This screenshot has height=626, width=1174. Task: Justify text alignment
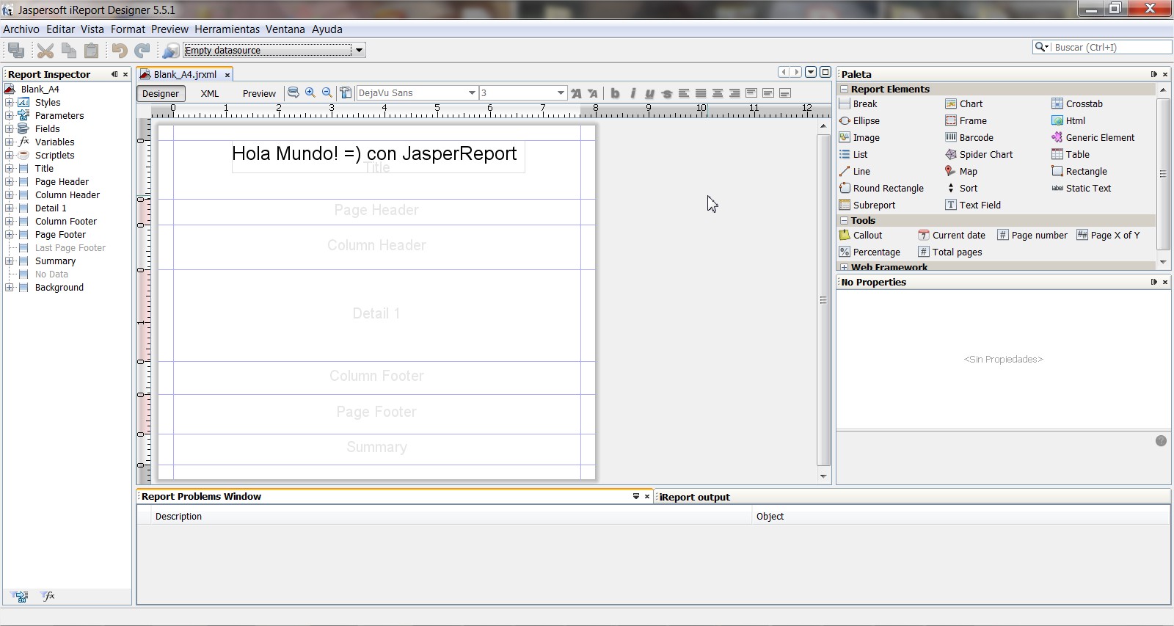[x=701, y=93]
